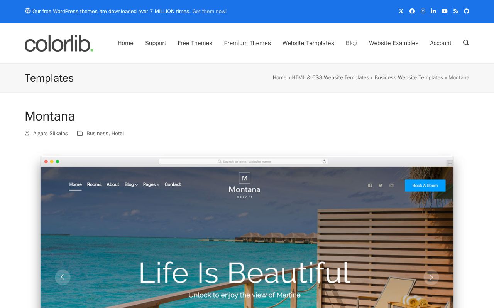Open the Home menu item

point(125,43)
